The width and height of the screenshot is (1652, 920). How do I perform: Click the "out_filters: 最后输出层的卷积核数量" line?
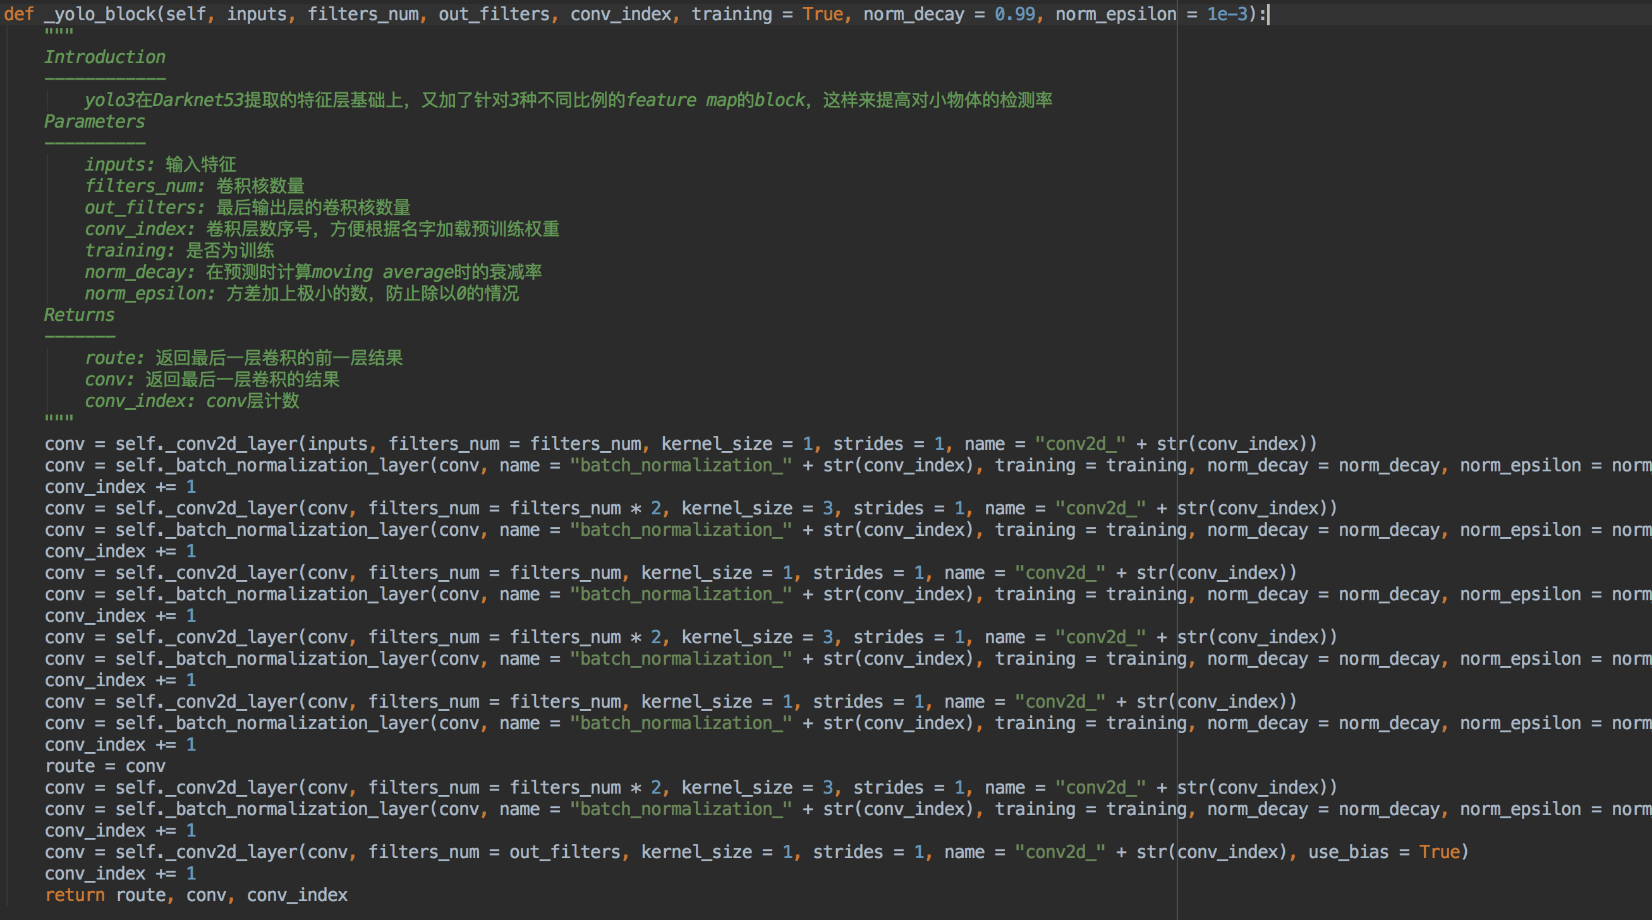[x=248, y=208]
